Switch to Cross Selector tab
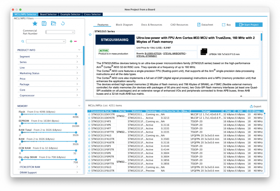Image resolution: width=280 pixels, height=191 pixels. coord(92,14)
